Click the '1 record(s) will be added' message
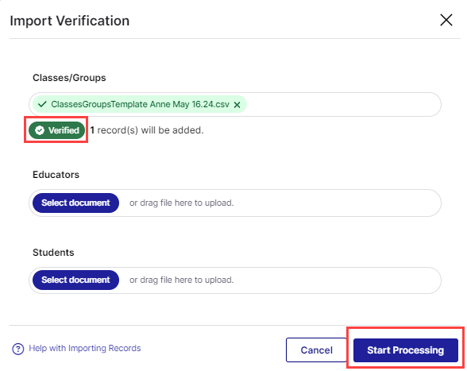The height and width of the screenshot is (371, 467). point(147,130)
